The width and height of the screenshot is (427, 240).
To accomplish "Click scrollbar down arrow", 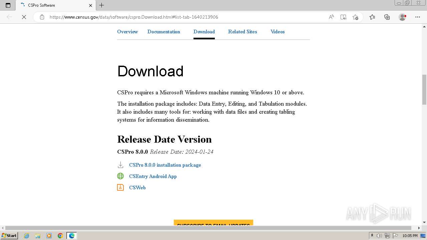I will [424, 223].
